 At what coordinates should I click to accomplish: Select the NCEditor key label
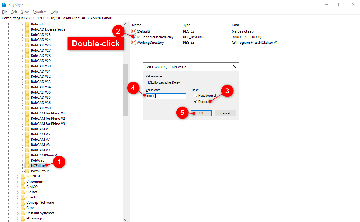[38, 166]
